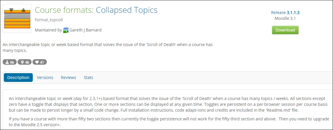Click the Collapsed Topics plugin logo
The image size is (333, 130).
point(17,18)
